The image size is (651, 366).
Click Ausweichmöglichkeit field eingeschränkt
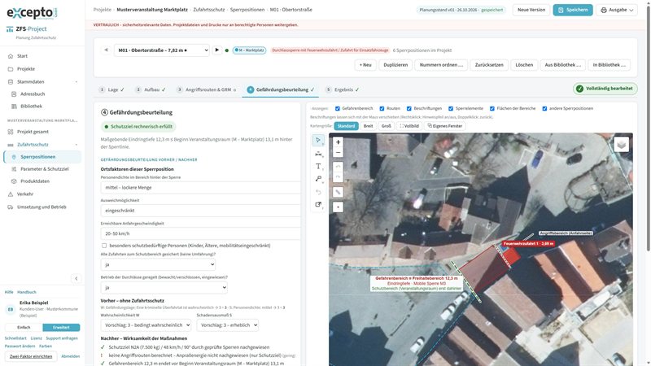[200, 211]
